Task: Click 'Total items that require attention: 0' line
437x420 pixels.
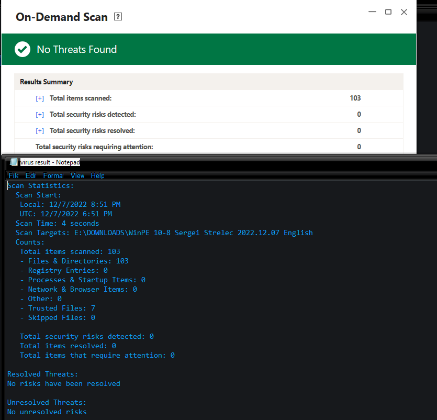Action: point(97,355)
